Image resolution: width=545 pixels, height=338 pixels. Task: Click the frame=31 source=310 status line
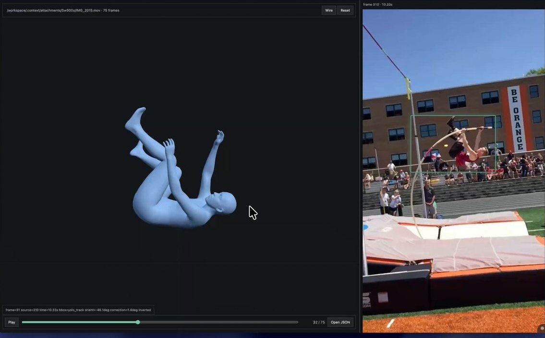[x=78, y=310]
